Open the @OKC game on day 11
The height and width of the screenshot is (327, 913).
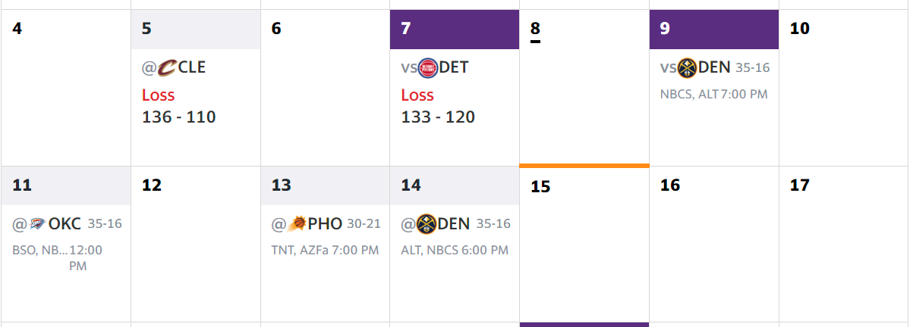click(46, 224)
